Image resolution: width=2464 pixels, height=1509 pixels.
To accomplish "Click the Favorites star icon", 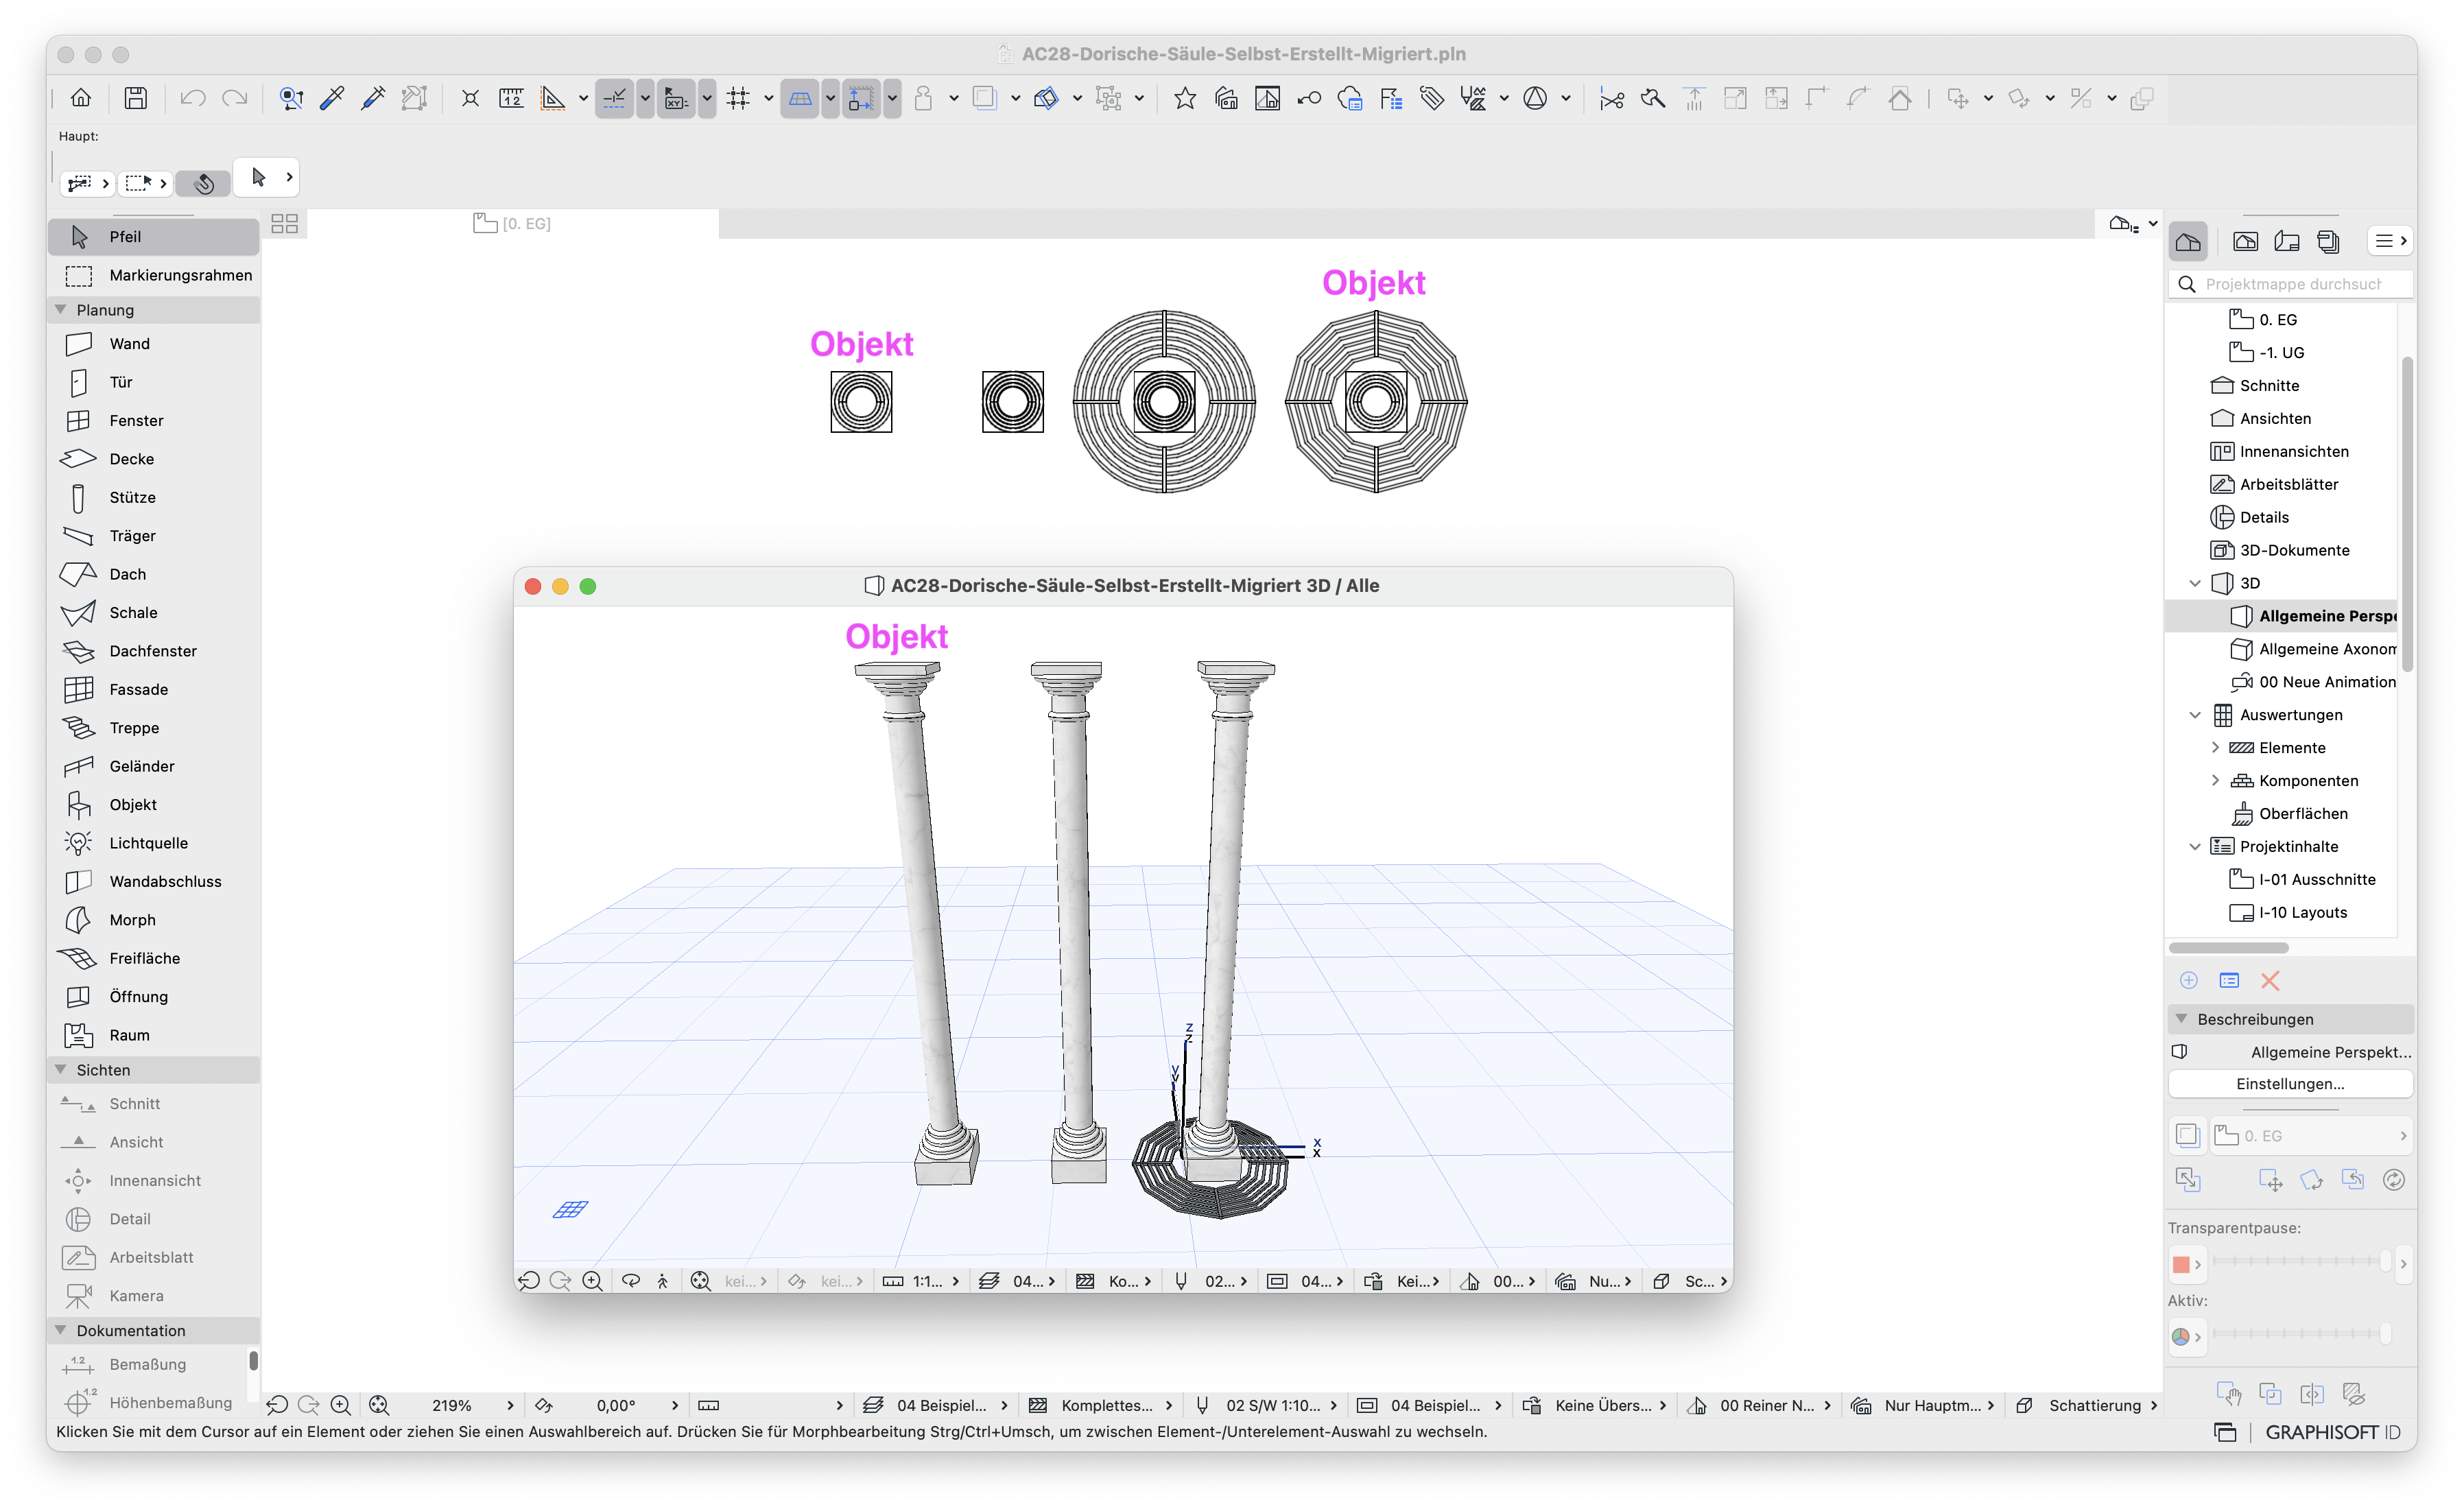I will coord(1185,98).
